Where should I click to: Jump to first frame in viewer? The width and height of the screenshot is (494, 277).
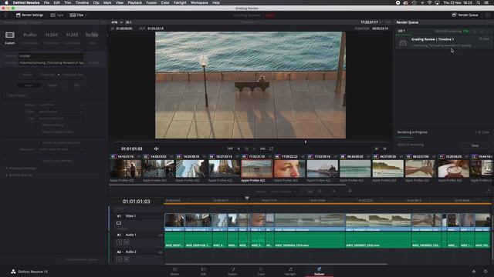(230, 149)
